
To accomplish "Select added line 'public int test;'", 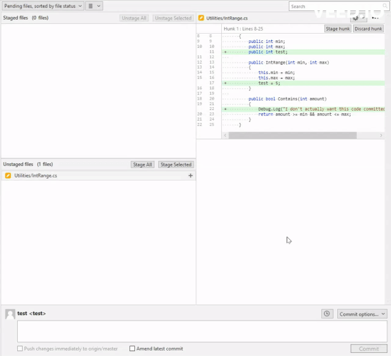I will coord(303,52).
